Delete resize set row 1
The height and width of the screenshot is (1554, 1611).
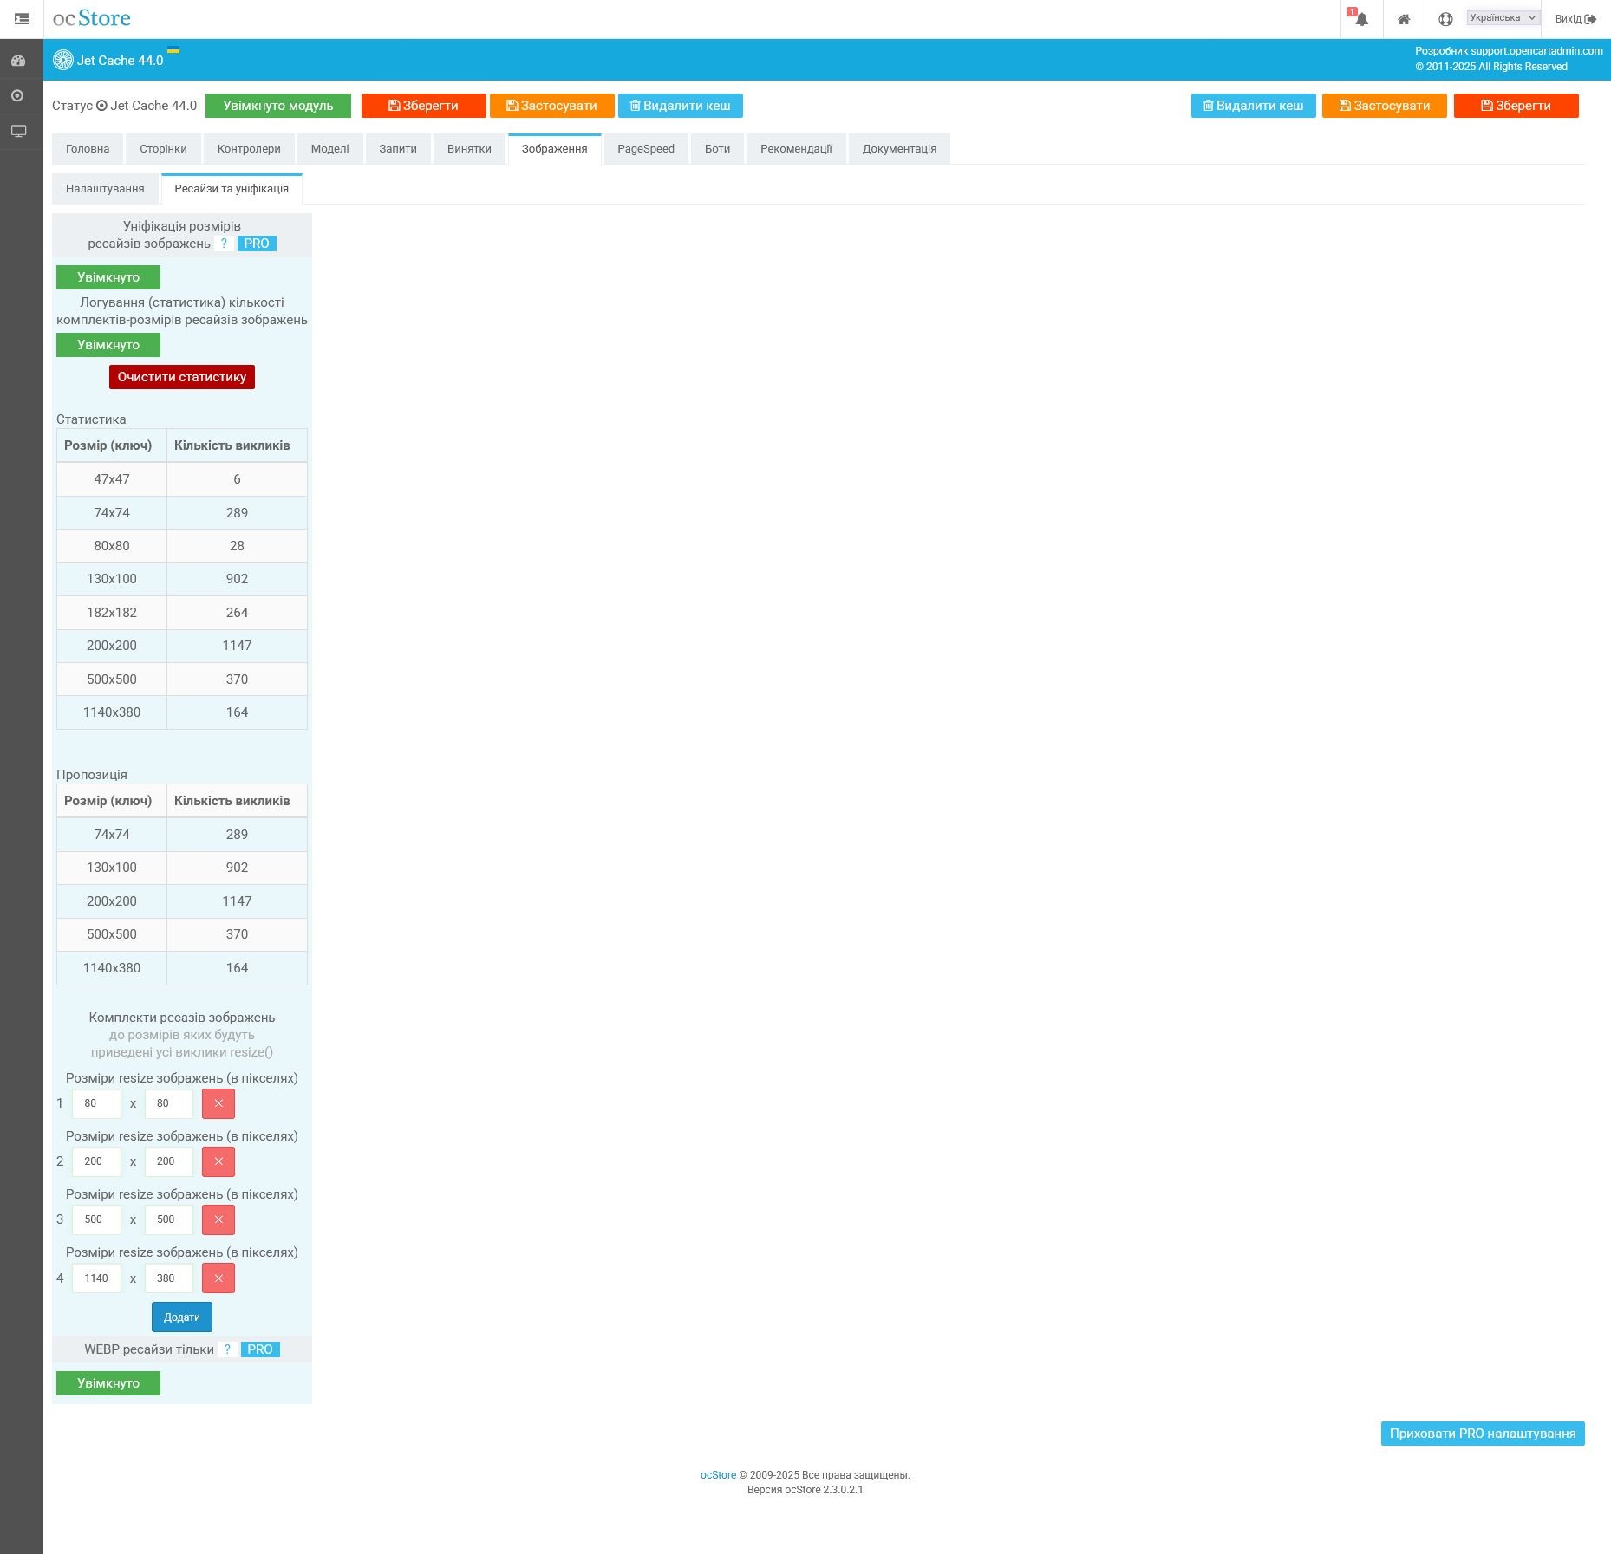pos(218,1103)
